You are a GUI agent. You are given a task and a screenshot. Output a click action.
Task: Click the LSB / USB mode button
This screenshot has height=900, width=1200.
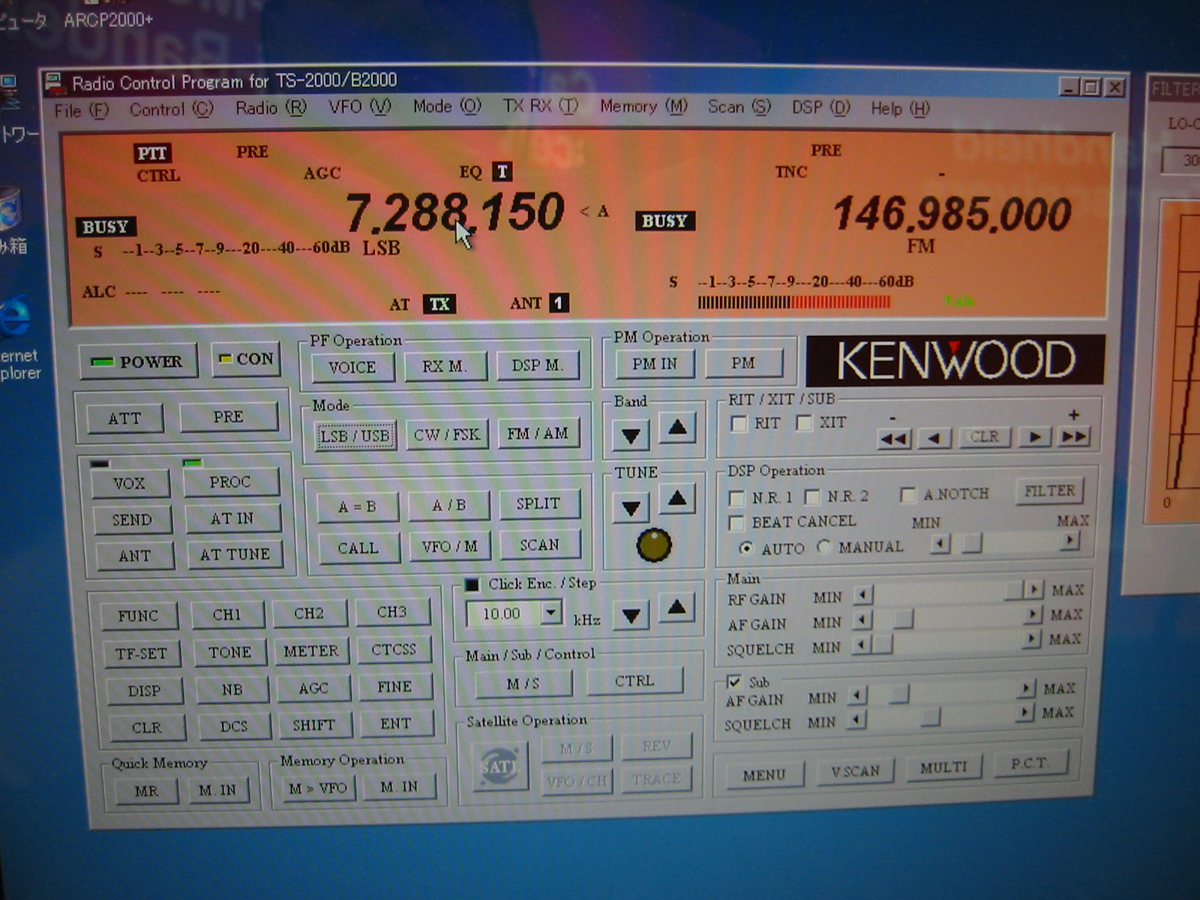coord(355,436)
